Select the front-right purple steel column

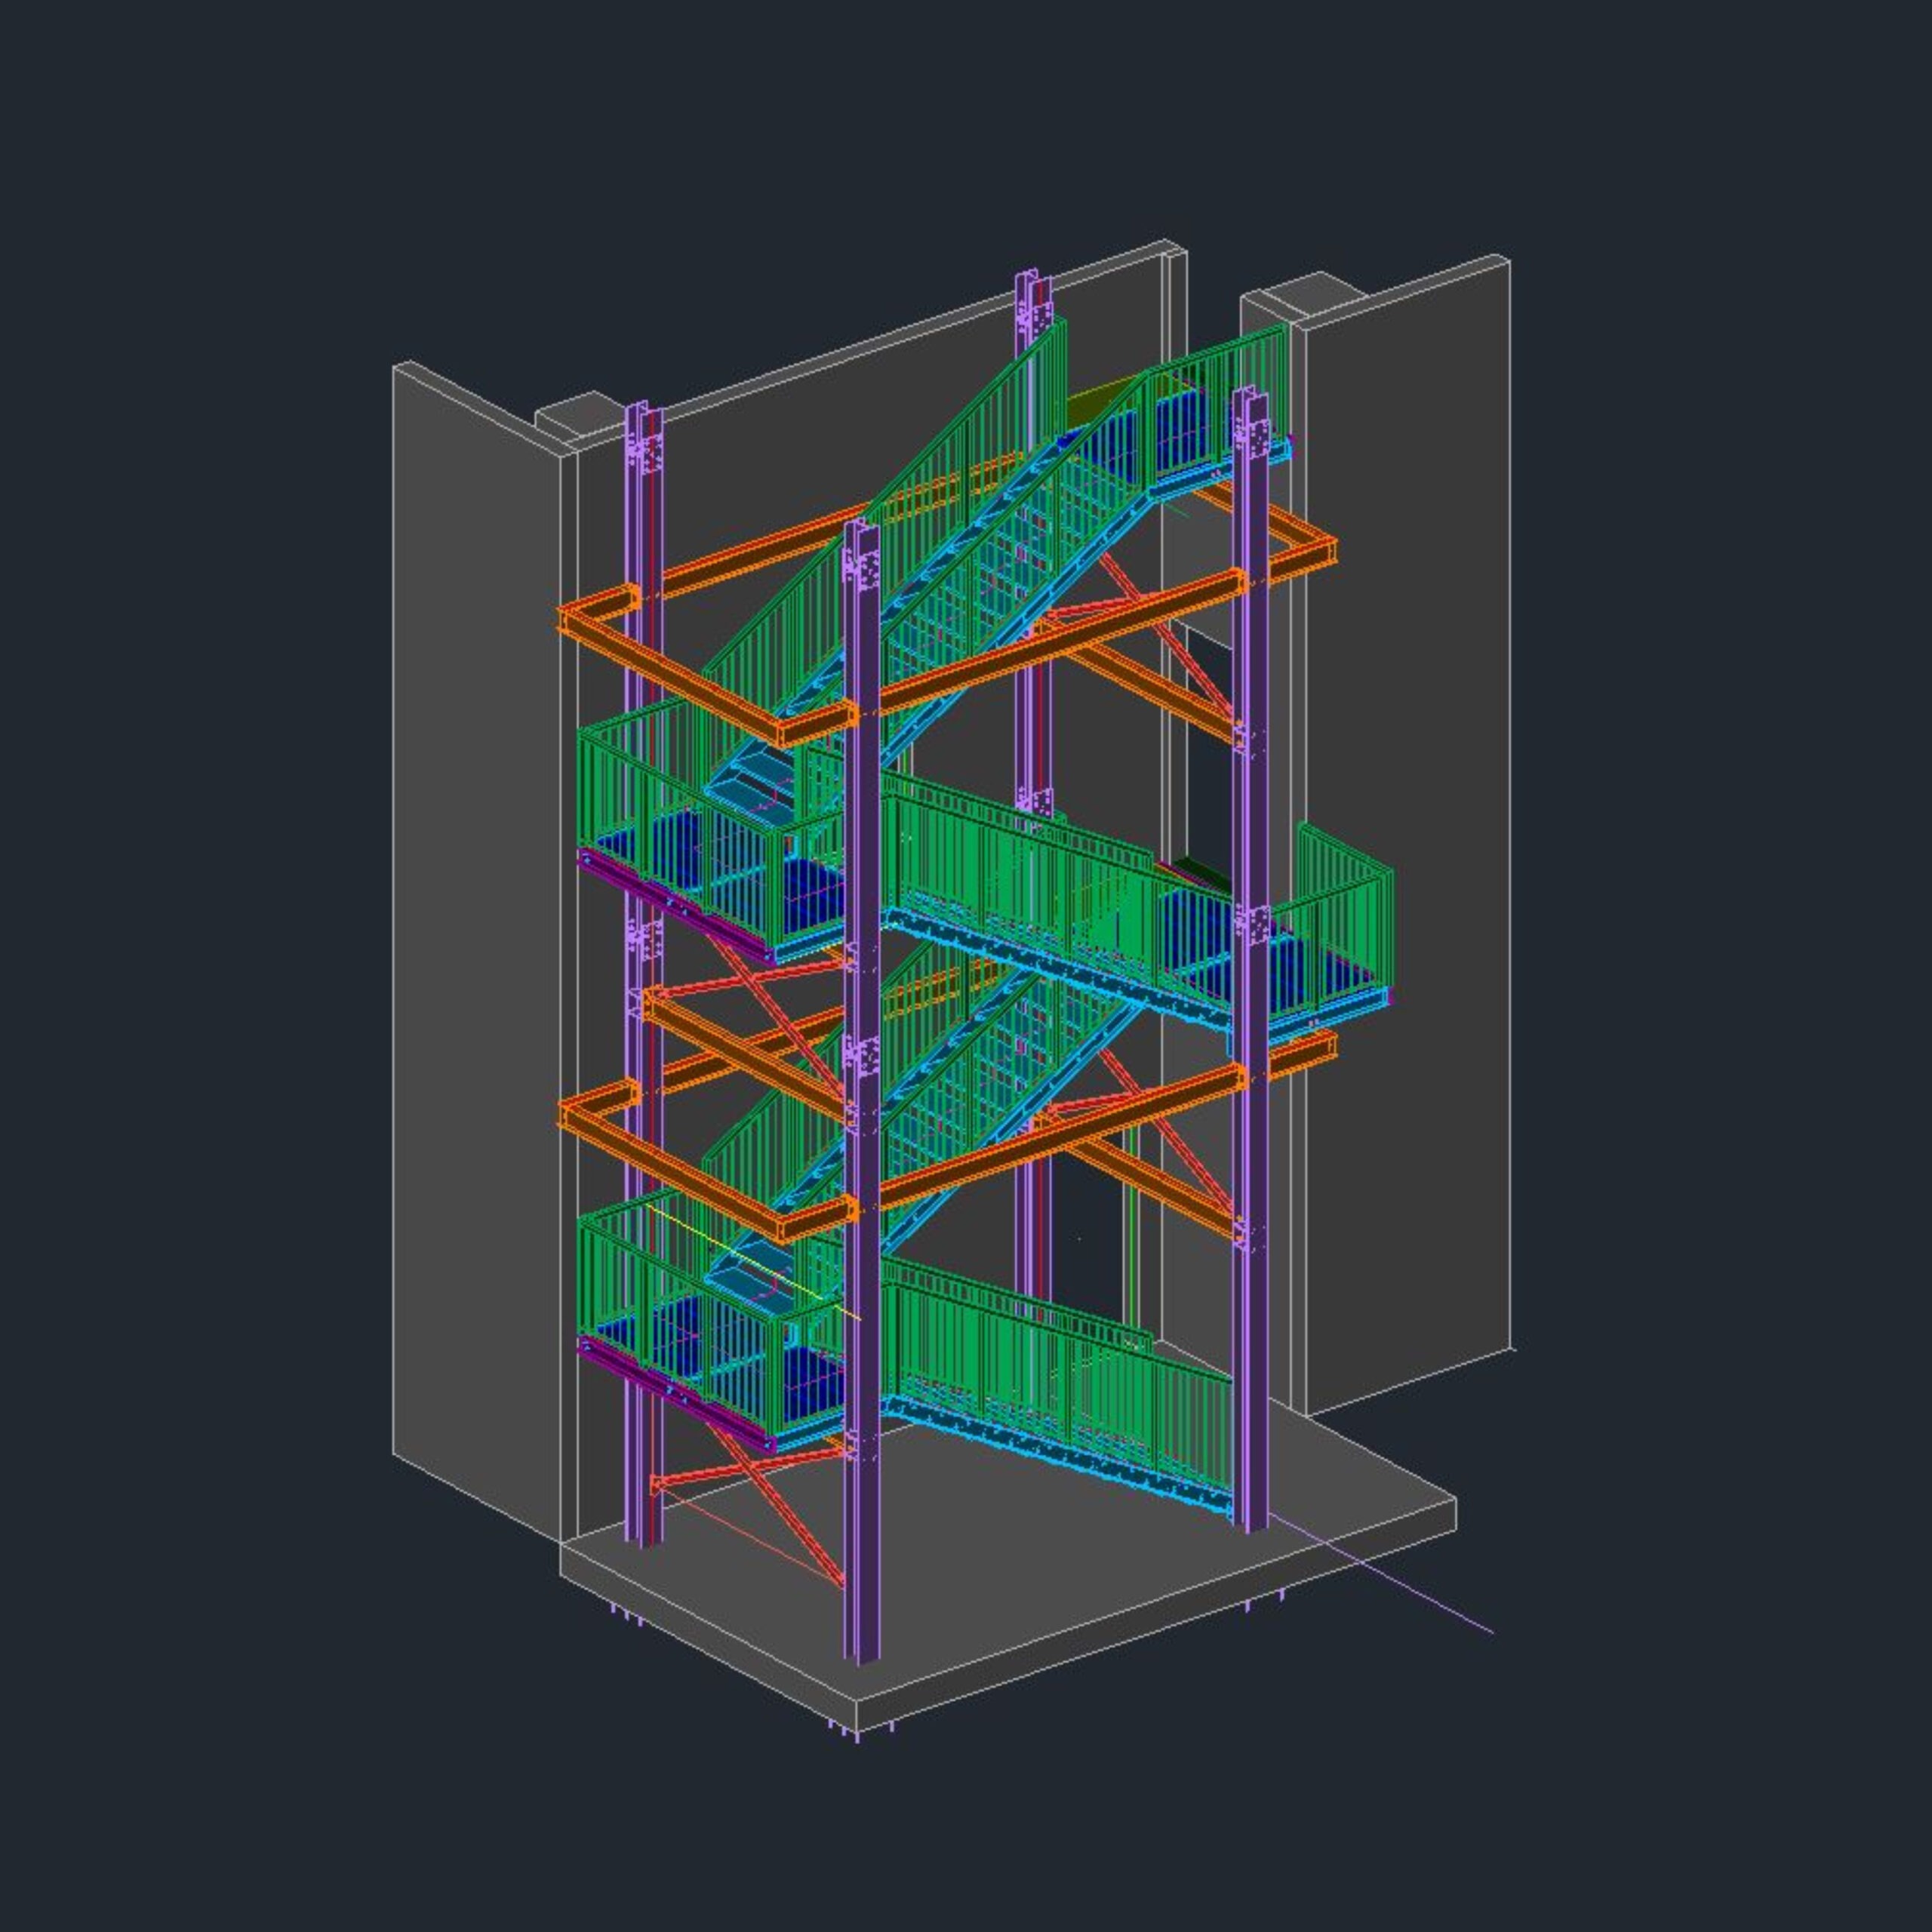(x=1250, y=960)
